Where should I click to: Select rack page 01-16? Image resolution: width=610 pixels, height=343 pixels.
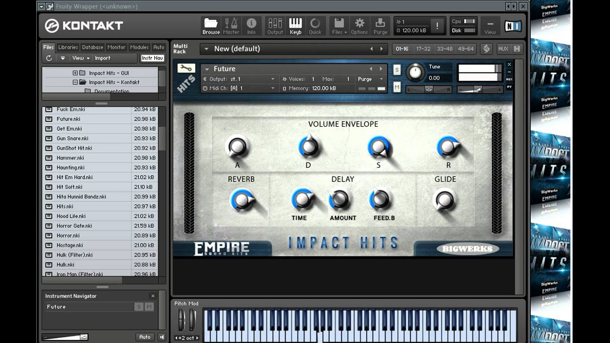click(x=402, y=49)
